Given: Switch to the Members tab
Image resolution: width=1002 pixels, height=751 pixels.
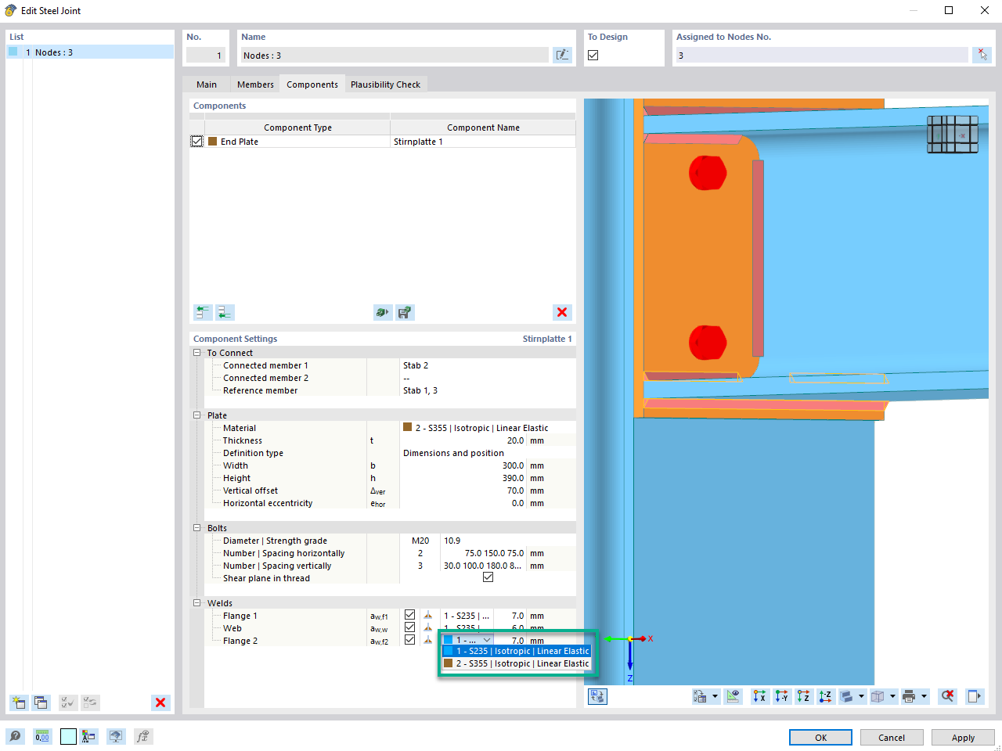Looking at the screenshot, I should click(255, 84).
